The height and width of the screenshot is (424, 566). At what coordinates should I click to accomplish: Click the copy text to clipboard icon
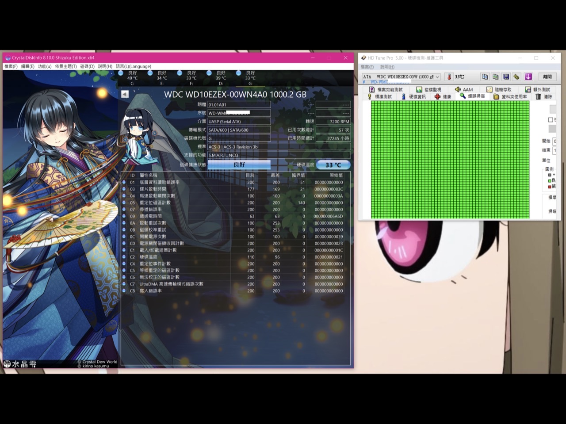tap(485, 77)
